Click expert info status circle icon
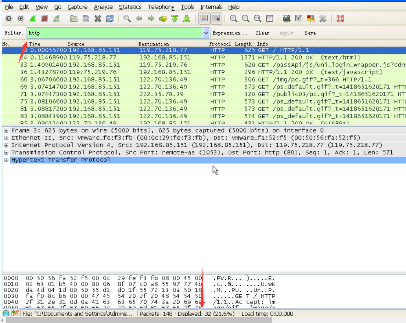 [6, 314]
